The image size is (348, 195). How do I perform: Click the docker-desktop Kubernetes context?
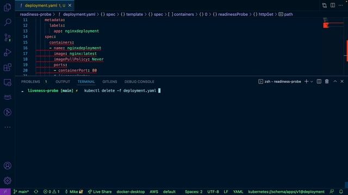click(130, 192)
